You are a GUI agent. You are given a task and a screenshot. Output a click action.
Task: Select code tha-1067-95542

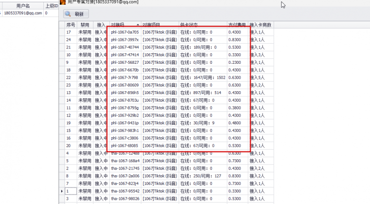click(125, 191)
